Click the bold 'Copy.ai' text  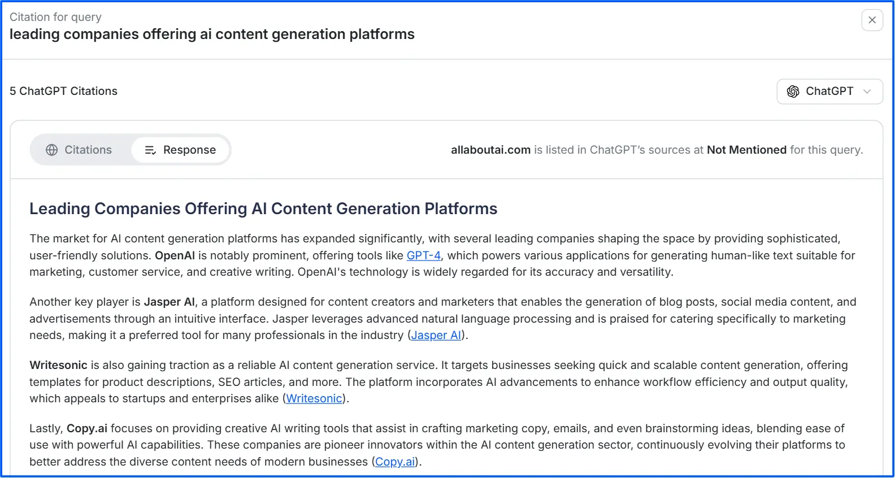click(87, 428)
